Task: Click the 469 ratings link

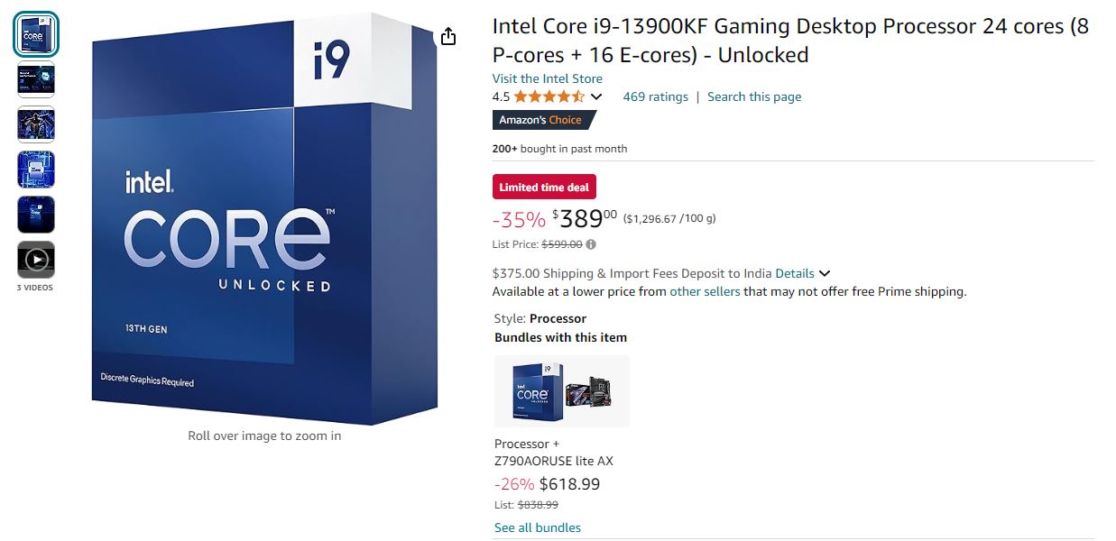Action: coord(656,96)
